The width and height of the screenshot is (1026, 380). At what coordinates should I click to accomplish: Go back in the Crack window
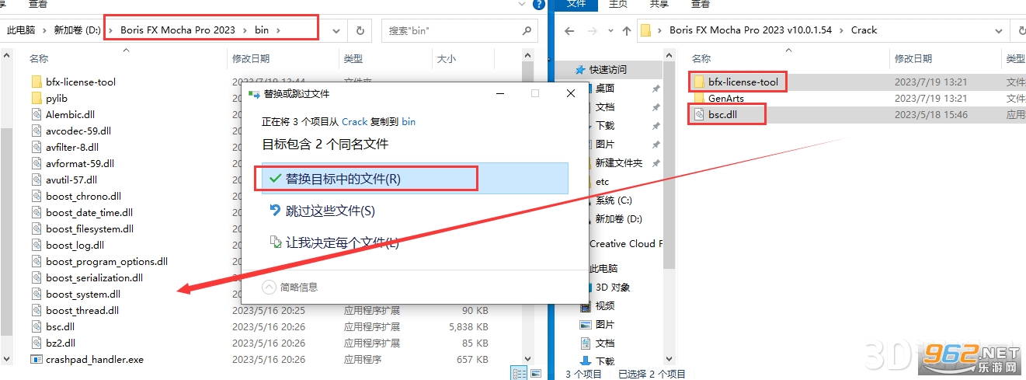pyautogui.click(x=569, y=30)
